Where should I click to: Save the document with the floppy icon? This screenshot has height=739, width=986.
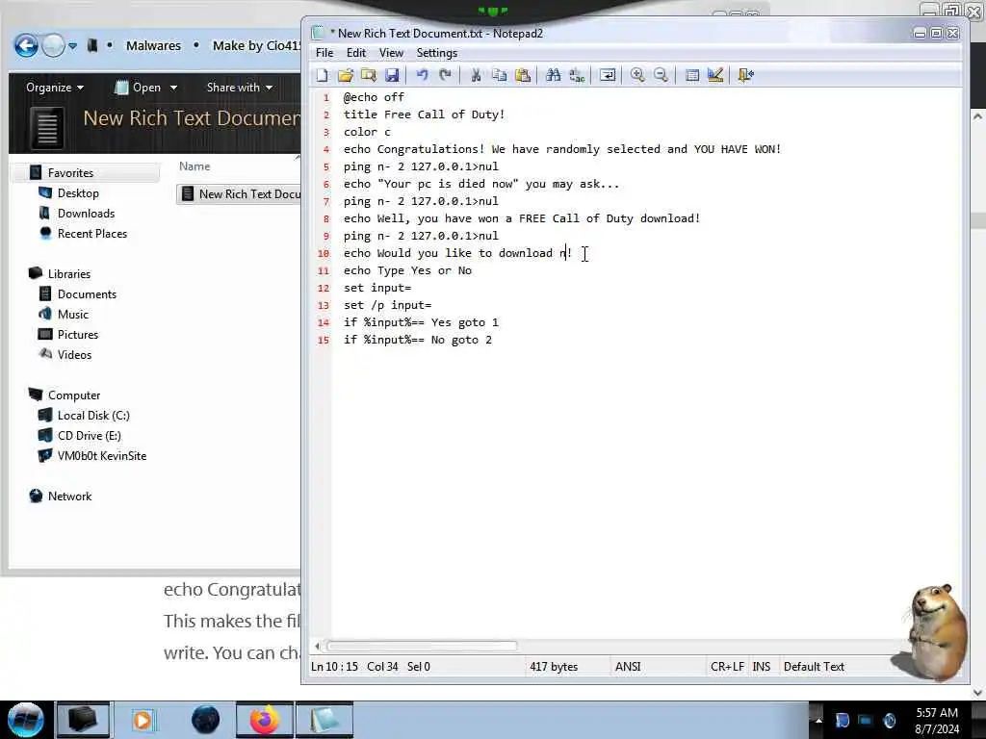tap(392, 75)
